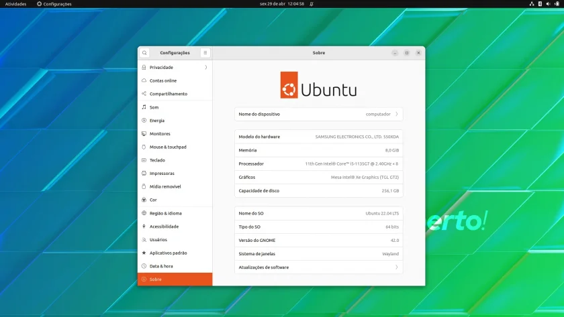
Task: Open the hamburger menu in settings header
Action: click(205, 53)
